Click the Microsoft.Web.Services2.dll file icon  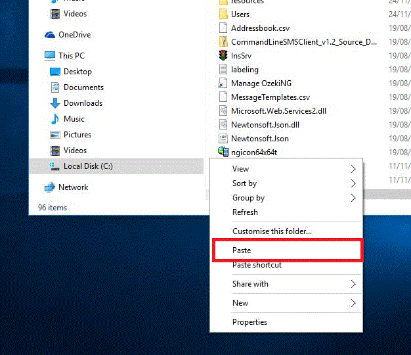[223, 111]
